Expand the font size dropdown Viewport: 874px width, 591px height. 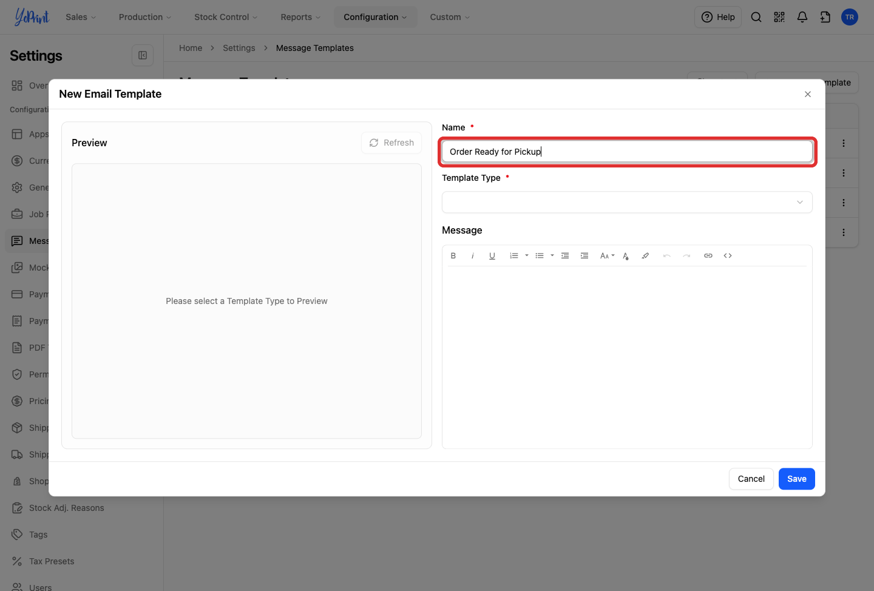(608, 256)
